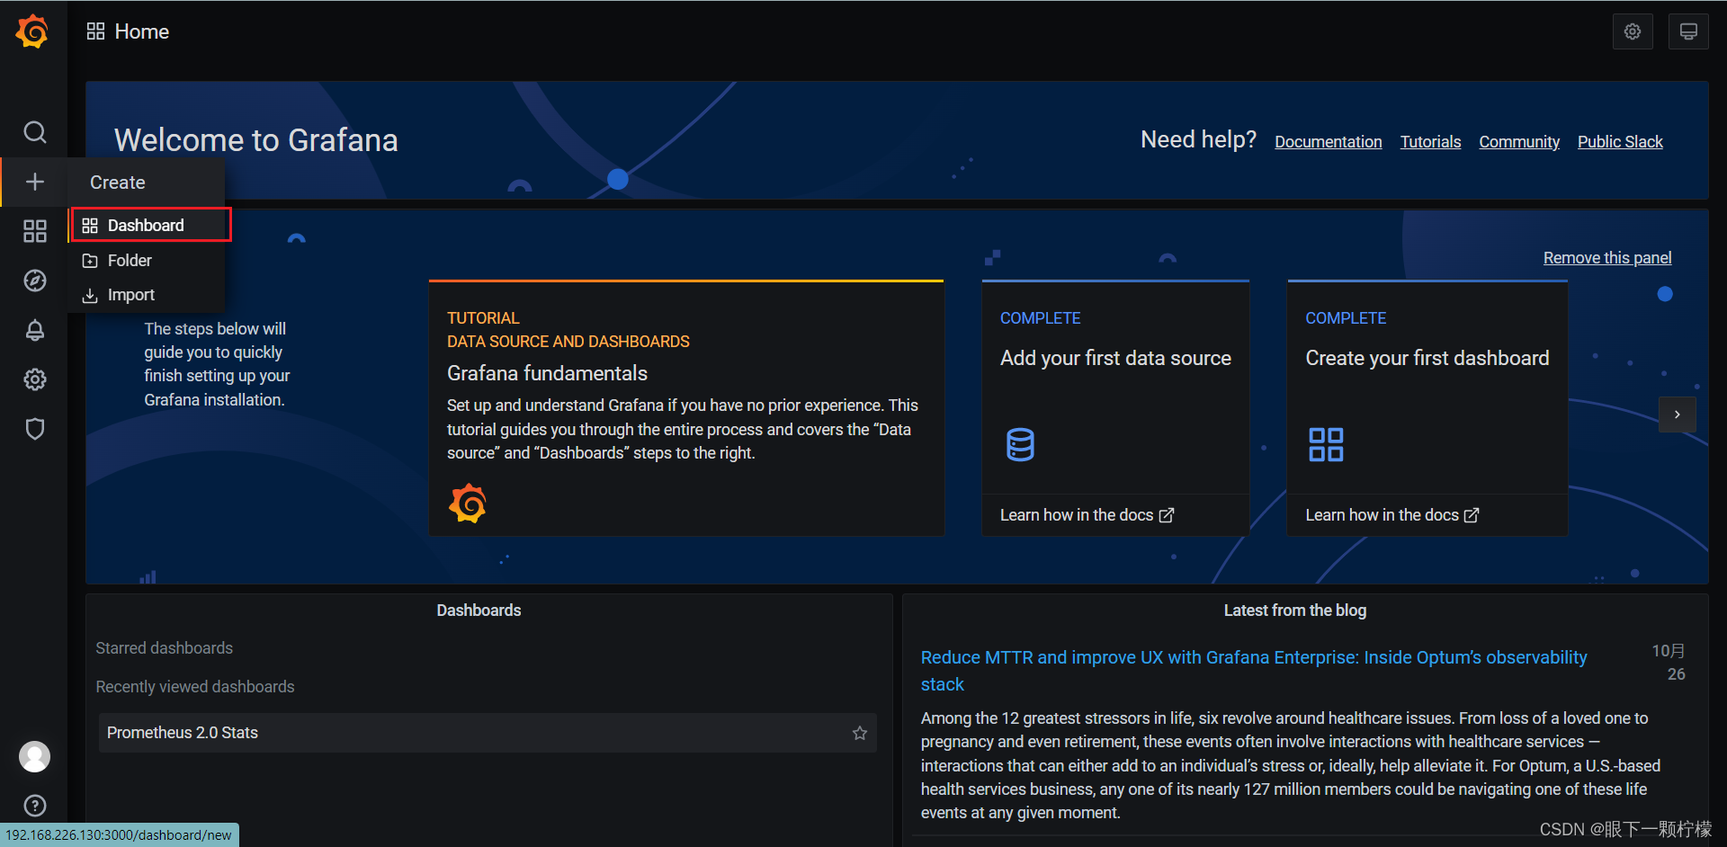Open the Server Admin shield icon
Image resolution: width=1727 pixels, height=847 pixels.
[x=34, y=429]
